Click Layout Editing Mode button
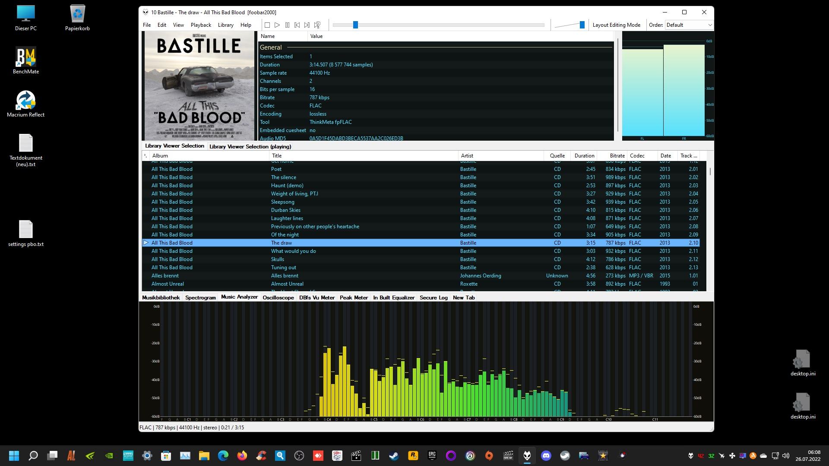This screenshot has width=829, height=466. 616,25
